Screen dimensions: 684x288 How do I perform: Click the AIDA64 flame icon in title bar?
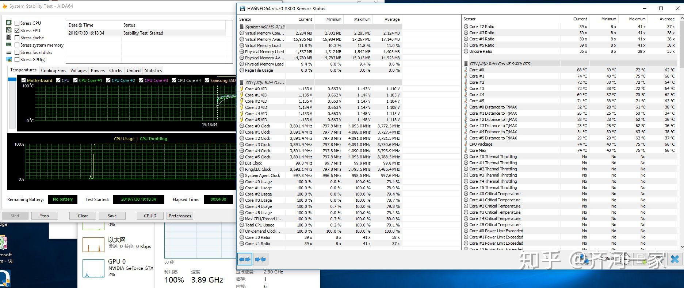5,6
